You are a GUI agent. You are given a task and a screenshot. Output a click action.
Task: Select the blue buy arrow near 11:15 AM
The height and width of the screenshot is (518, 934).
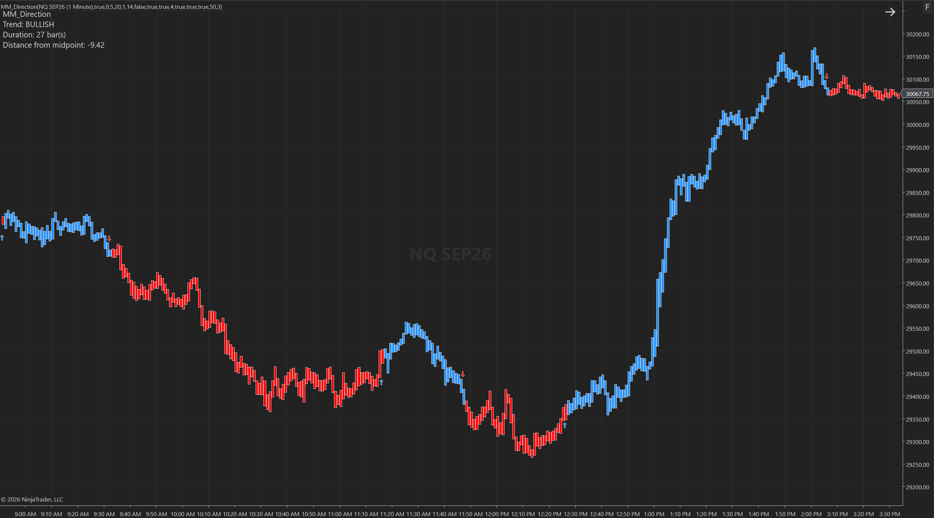pyautogui.click(x=382, y=382)
